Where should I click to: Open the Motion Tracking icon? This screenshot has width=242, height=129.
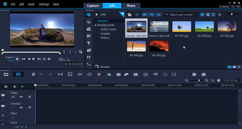[x=126, y=75]
